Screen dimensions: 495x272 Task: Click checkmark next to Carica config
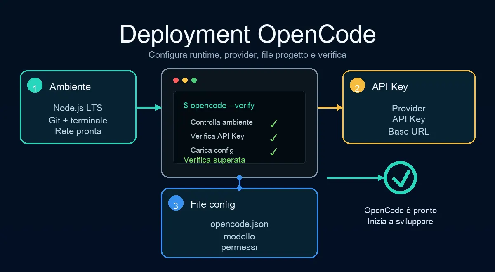[273, 151]
